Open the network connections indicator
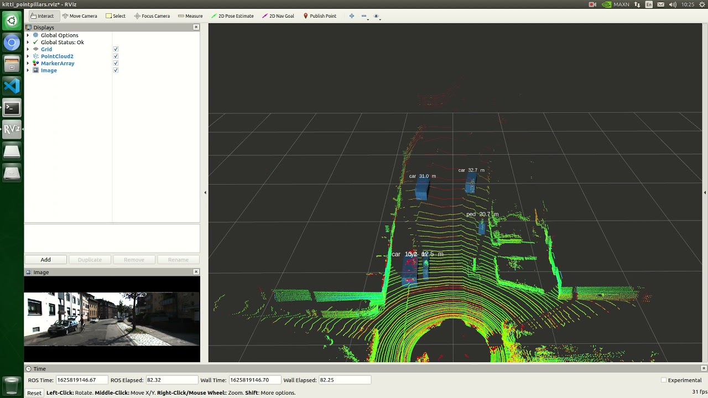 [638, 4]
